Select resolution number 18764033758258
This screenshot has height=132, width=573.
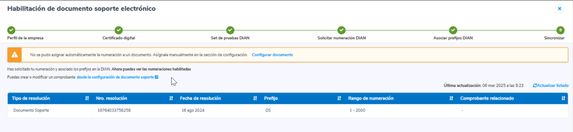[114, 111]
